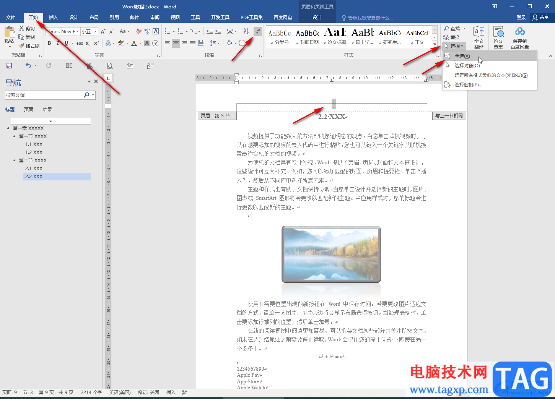Apply enclosed character icon

pyautogui.click(x=155, y=43)
